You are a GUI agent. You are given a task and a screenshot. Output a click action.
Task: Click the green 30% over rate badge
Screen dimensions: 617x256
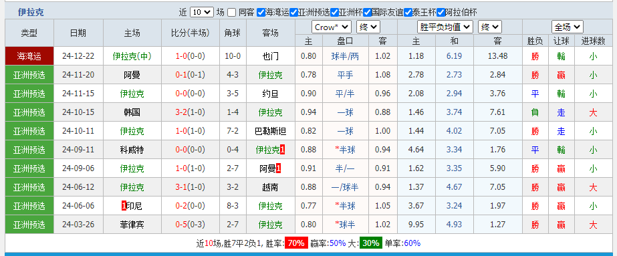[x=370, y=243]
